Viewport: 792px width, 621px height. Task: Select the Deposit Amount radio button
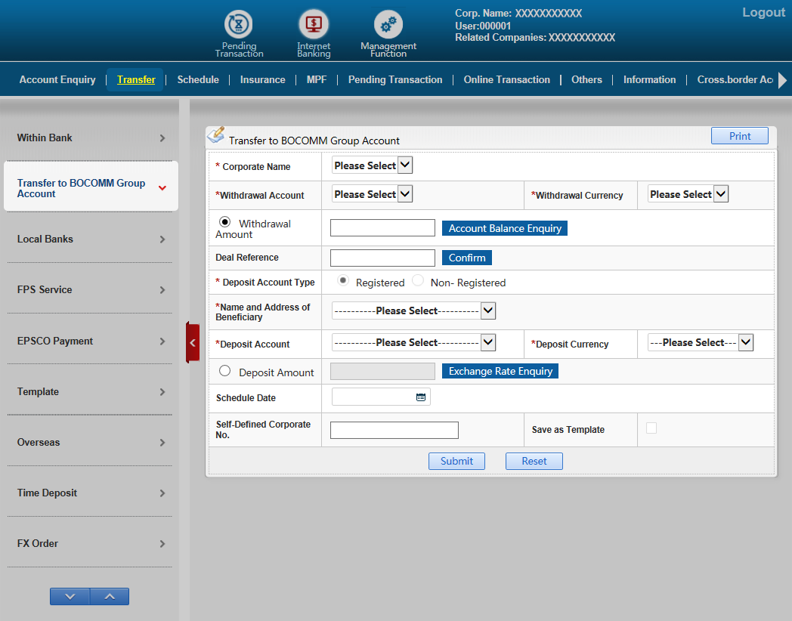coord(224,371)
